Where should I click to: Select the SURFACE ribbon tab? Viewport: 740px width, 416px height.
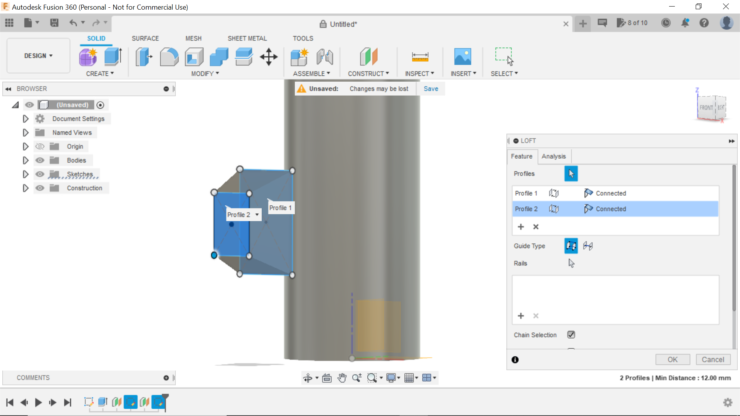point(145,38)
